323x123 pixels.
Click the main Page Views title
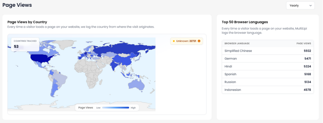coord(17,5)
